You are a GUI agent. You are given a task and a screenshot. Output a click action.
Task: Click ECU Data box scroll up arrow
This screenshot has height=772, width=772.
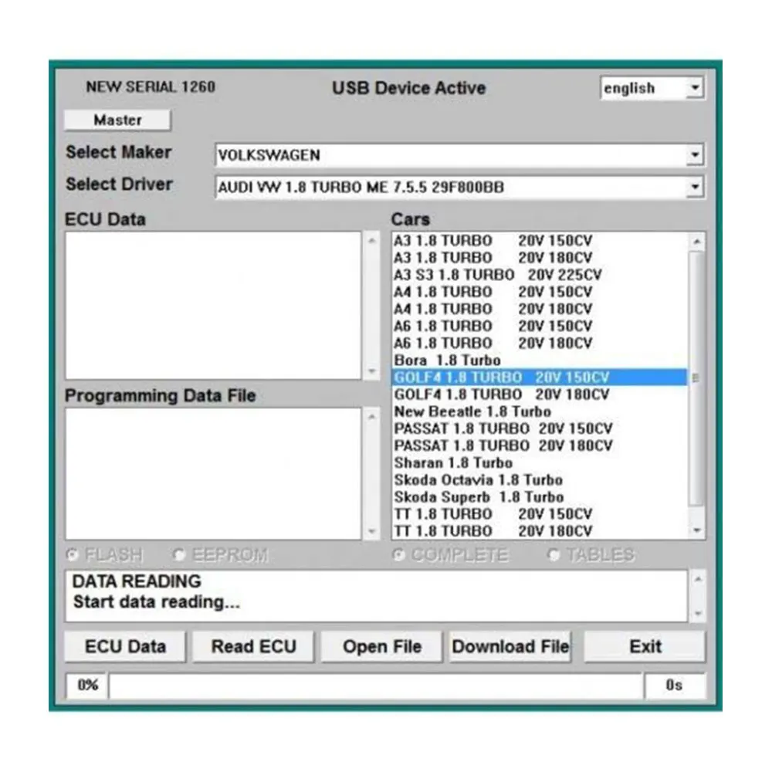(372, 240)
